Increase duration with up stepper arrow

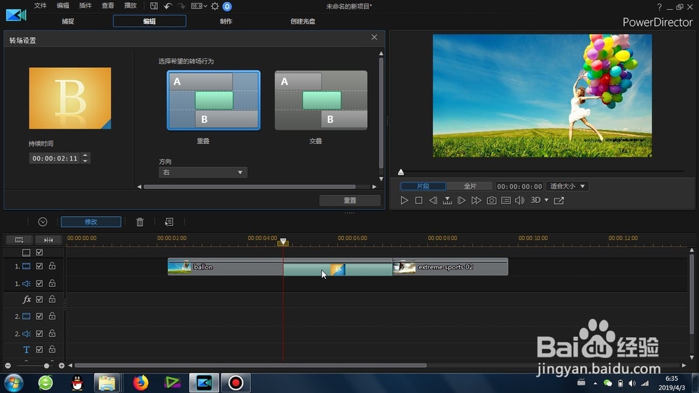click(85, 156)
